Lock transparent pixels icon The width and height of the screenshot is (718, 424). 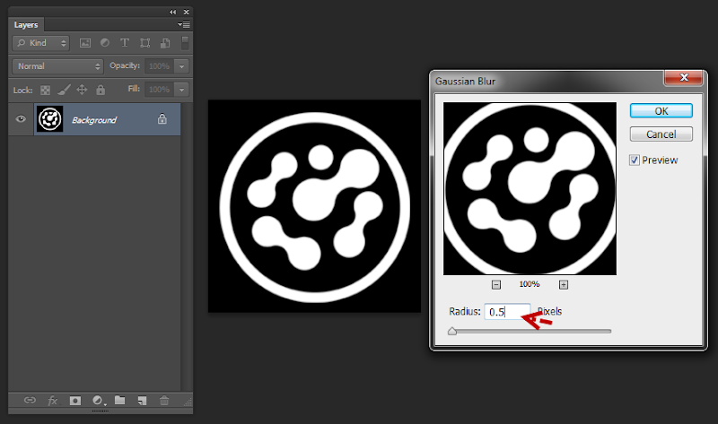coord(46,91)
